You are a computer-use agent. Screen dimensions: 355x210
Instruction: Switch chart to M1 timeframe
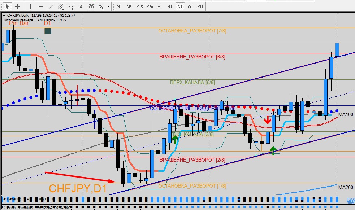click(x=119, y=6)
